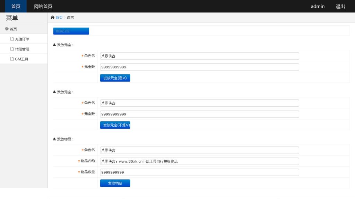
Task: Click the document icon next to GM工具
Action: point(12,59)
